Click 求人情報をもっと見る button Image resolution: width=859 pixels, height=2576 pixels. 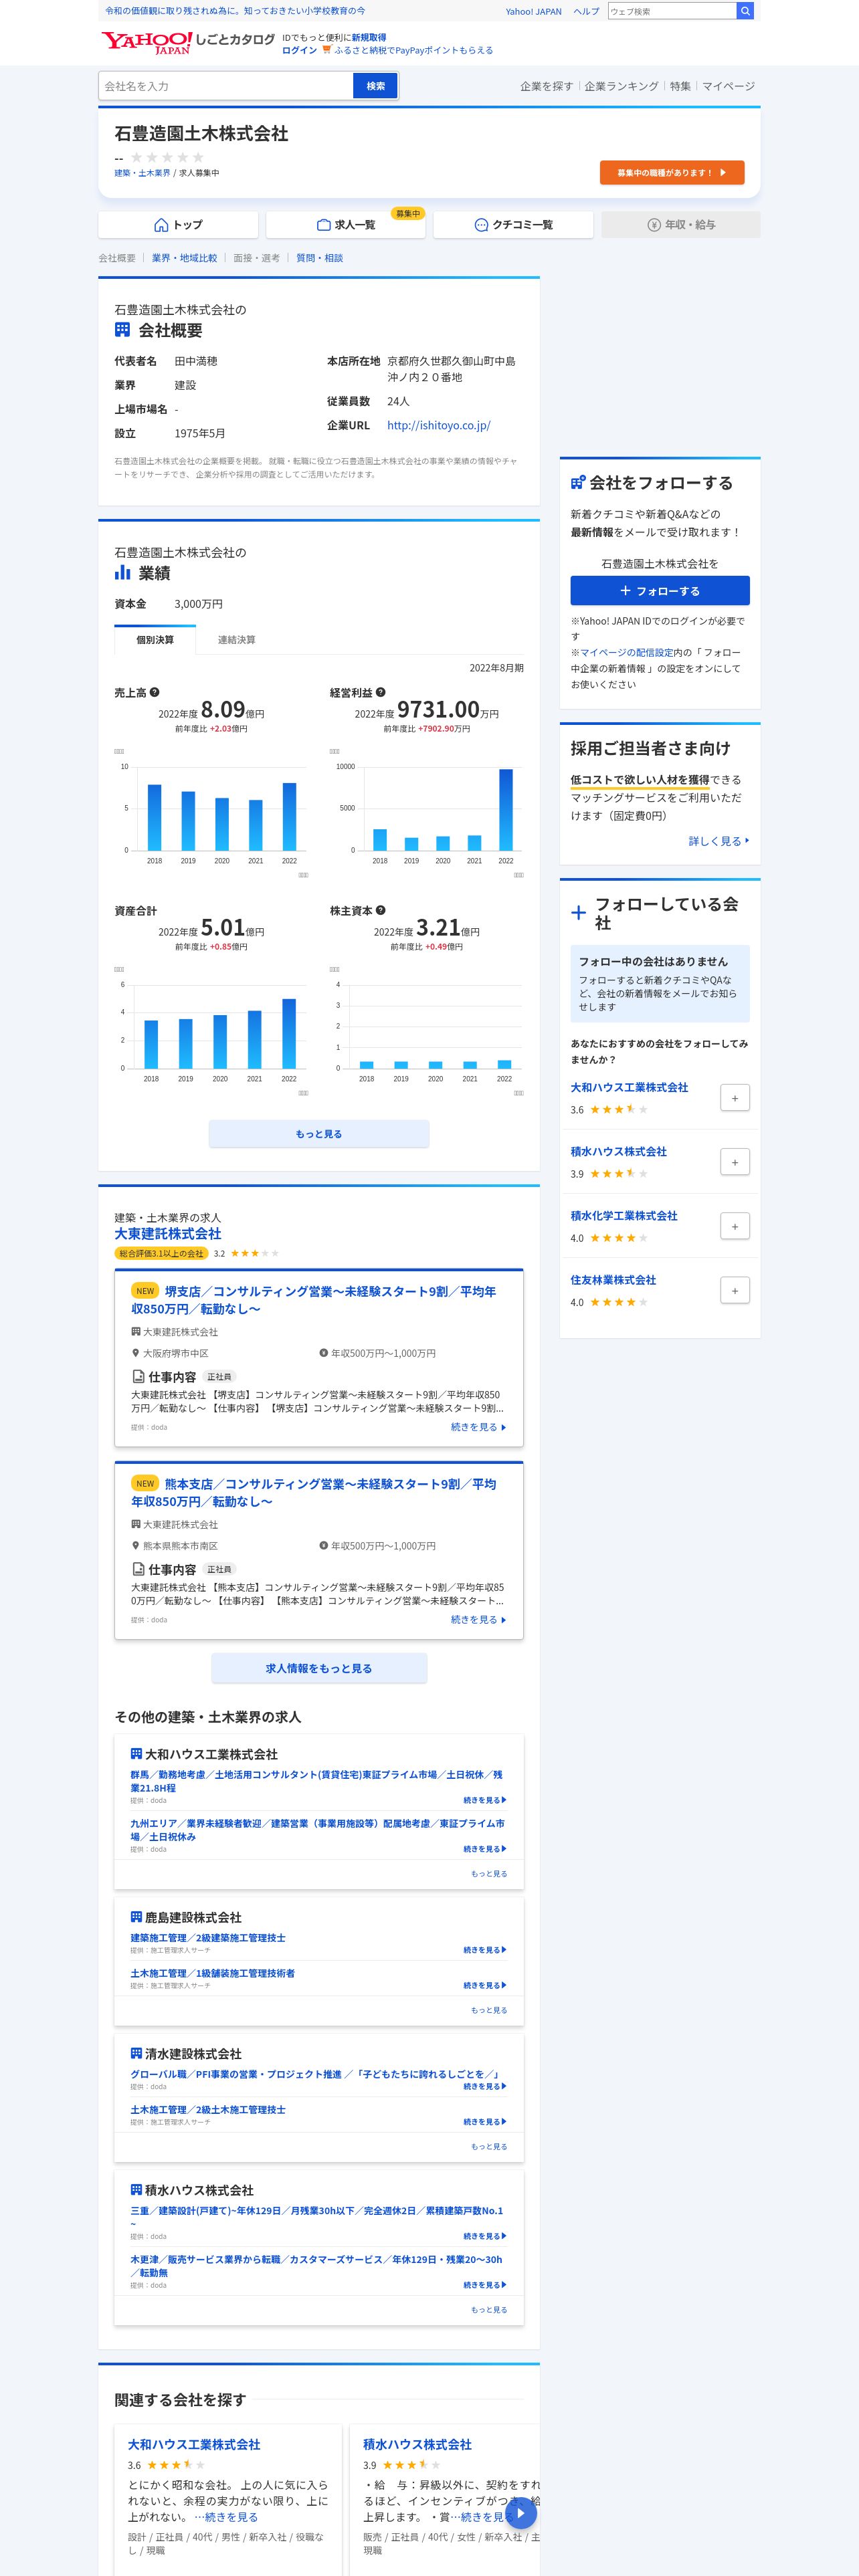pyautogui.click(x=319, y=1668)
